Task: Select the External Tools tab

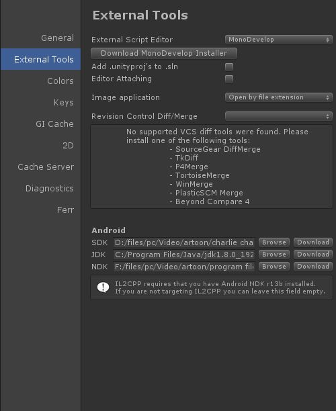Action: pyautogui.click(x=40, y=59)
